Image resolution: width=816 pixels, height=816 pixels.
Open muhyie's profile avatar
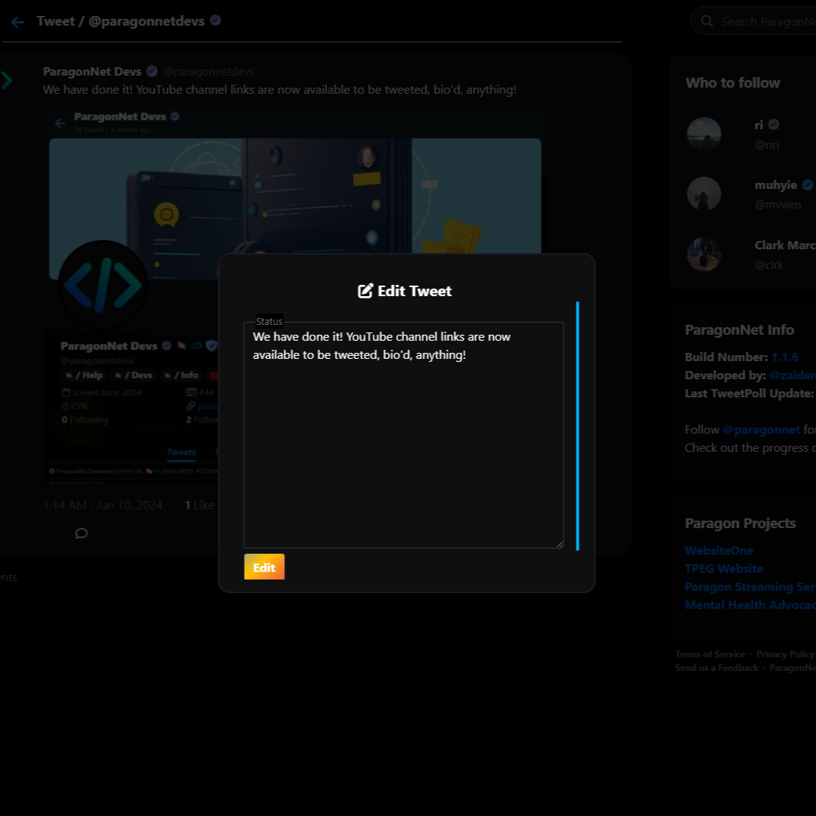pyautogui.click(x=703, y=194)
